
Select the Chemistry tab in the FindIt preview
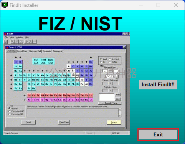[11, 51]
